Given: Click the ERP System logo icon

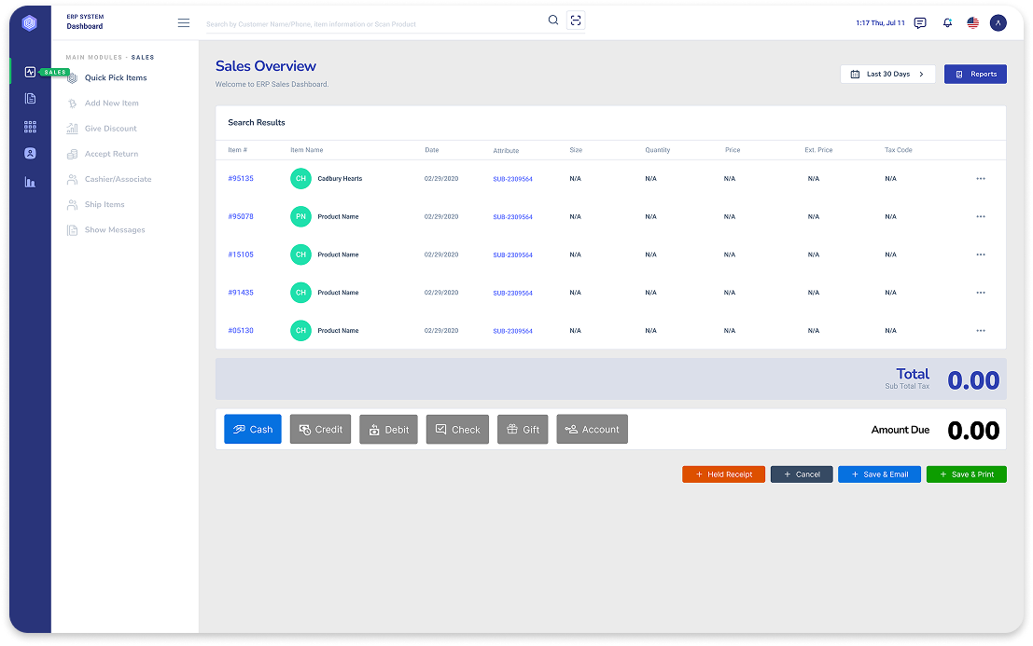Looking at the screenshot, I should (x=29, y=23).
